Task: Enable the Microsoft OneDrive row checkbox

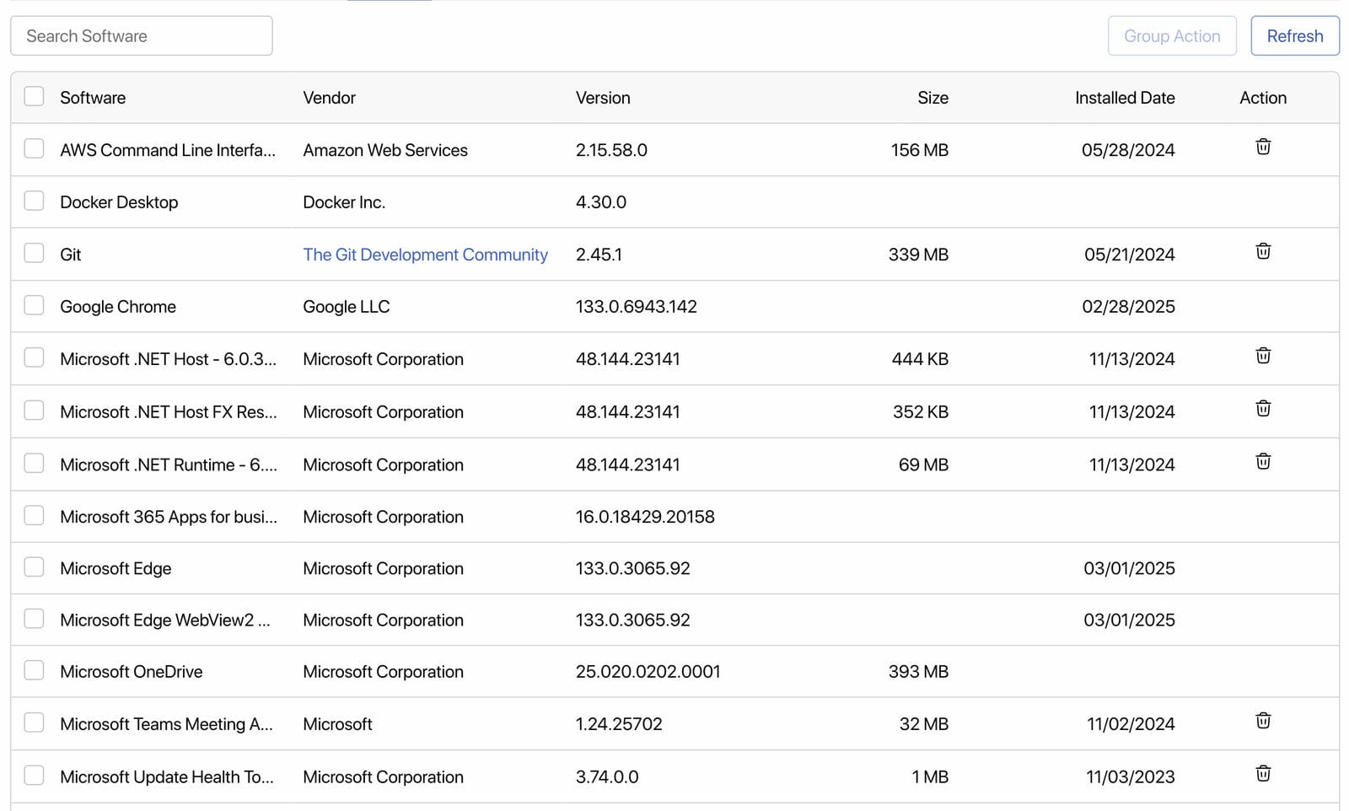Action: tap(34, 671)
